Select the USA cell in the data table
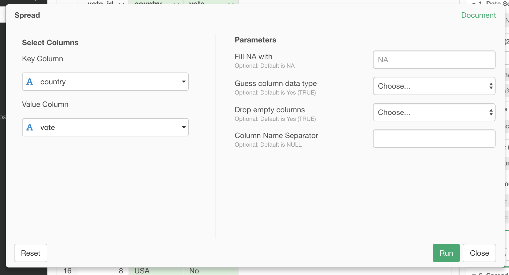This screenshot has width=509, height=275. click(x=142, y=271)
